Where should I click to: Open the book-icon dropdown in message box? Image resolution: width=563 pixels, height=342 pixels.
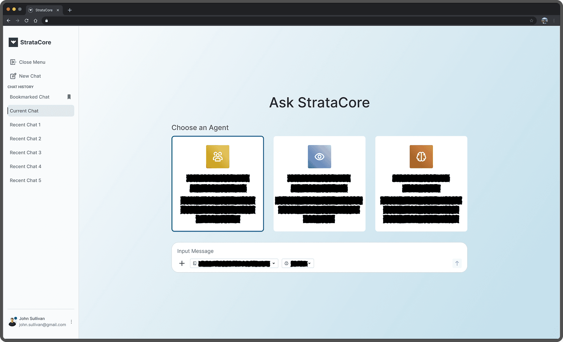[x=234, y=263]
